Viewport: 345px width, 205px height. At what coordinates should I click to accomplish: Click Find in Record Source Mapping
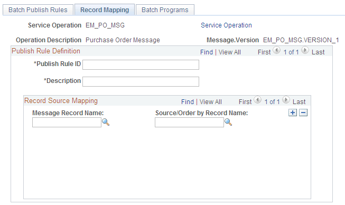click(x=188, y=102)
